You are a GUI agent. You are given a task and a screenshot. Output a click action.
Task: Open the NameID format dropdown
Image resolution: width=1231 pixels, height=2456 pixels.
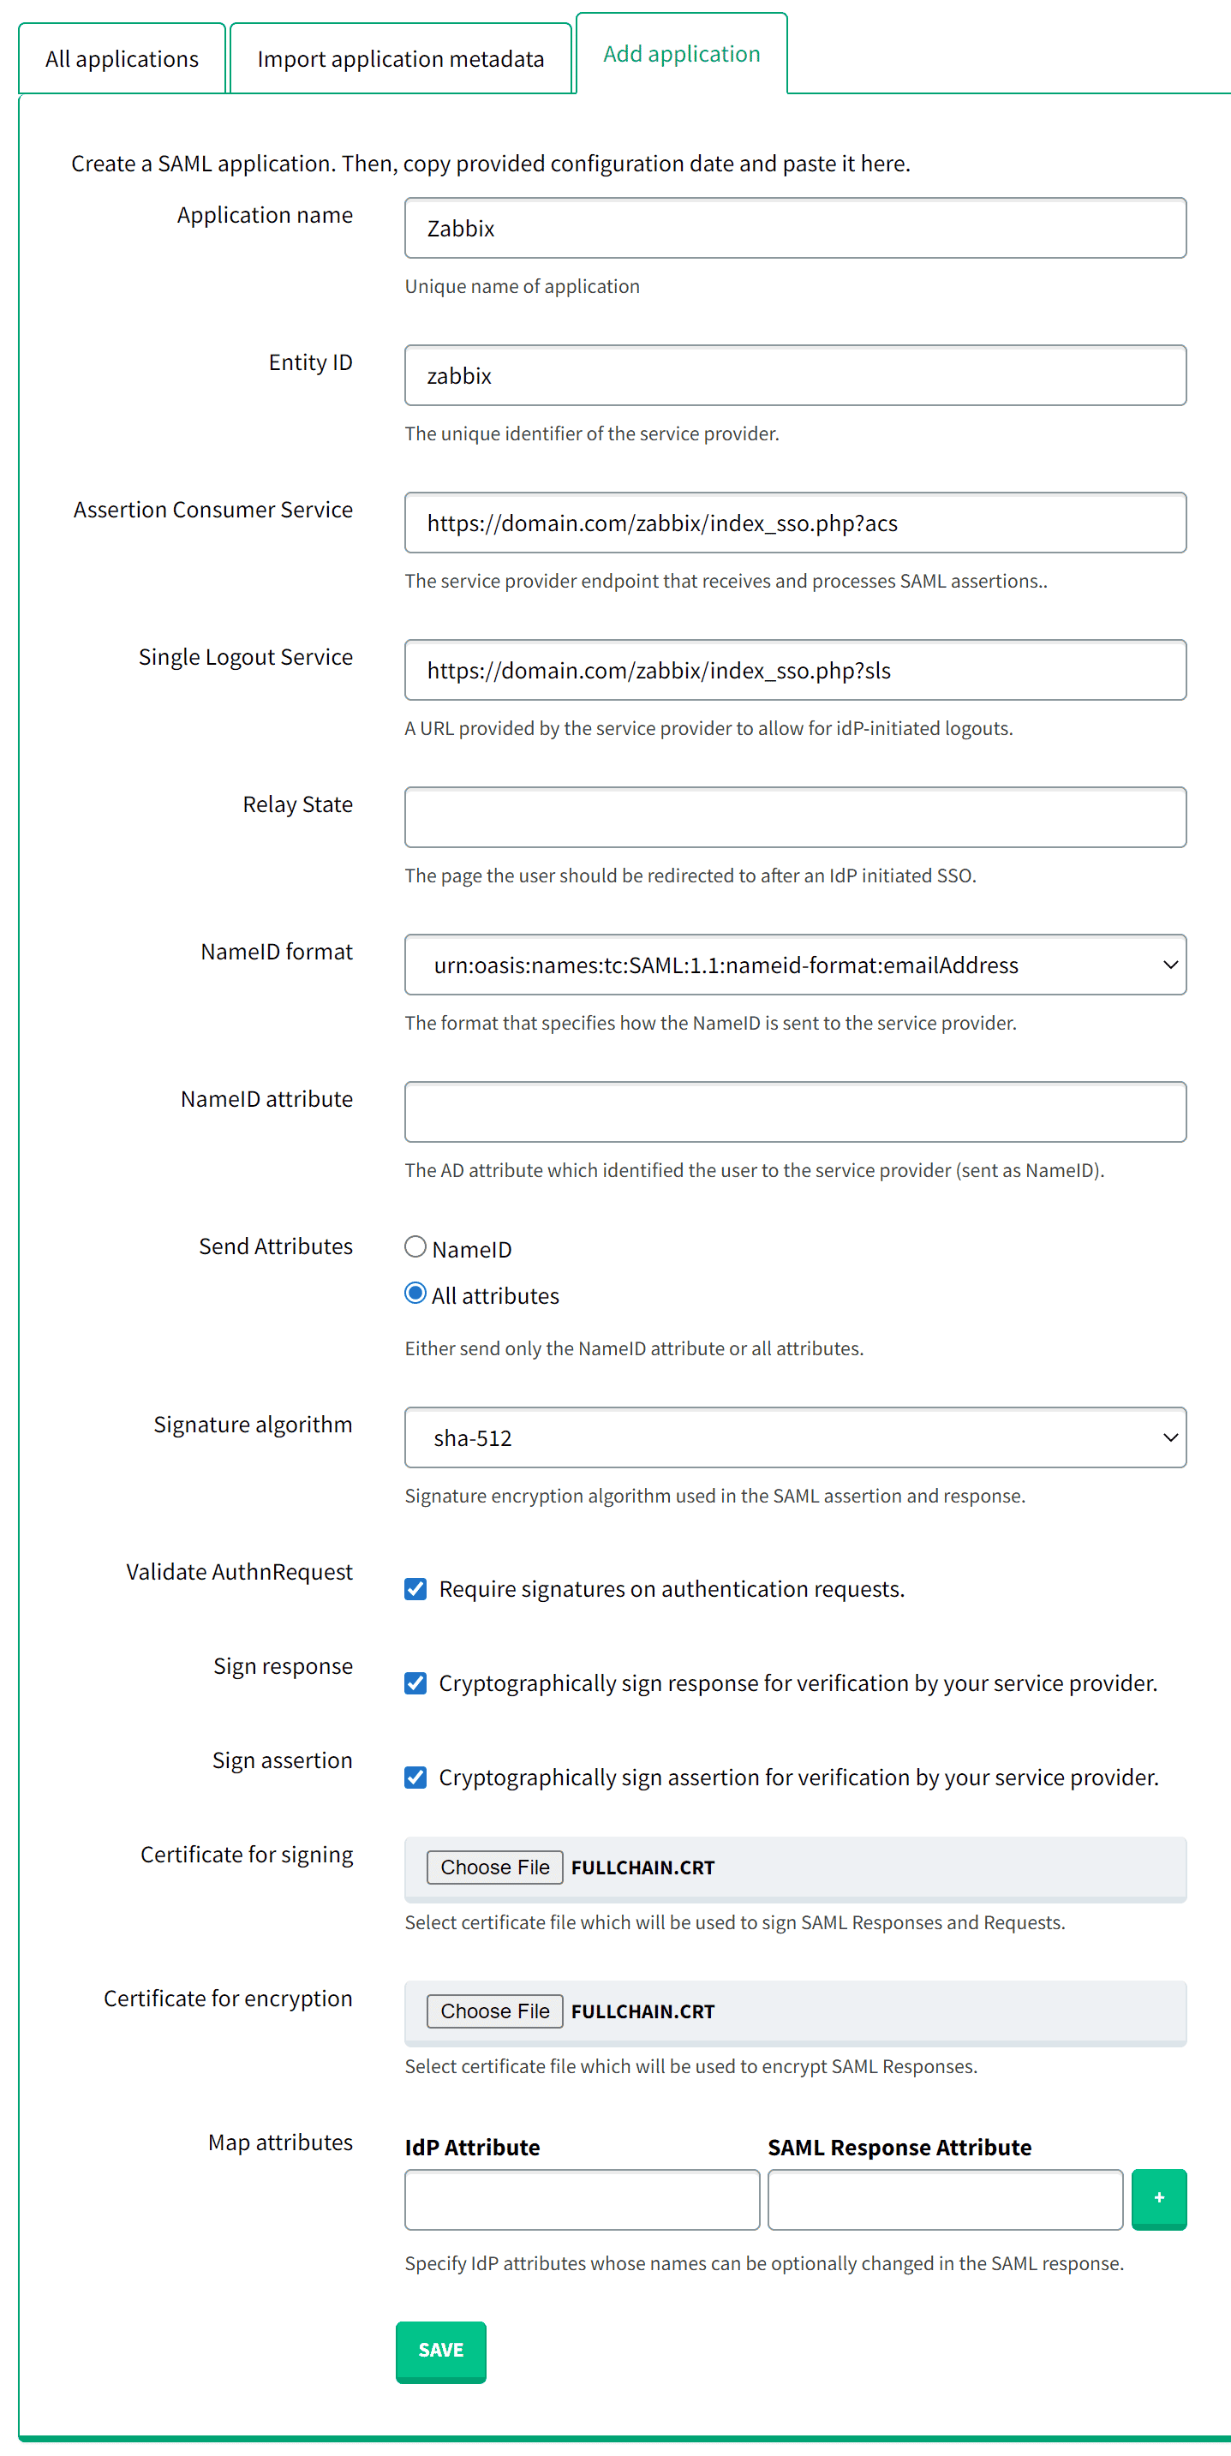click(794, 965)
